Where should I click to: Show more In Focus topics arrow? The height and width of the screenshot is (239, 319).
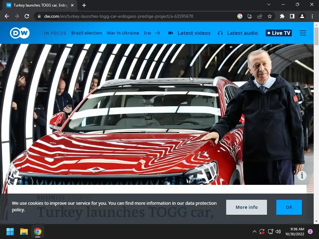click(x=157, y=33)
